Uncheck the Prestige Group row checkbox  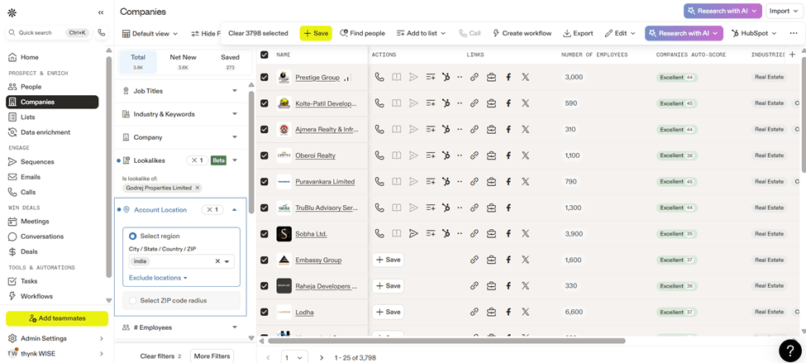tap(265, 77)
